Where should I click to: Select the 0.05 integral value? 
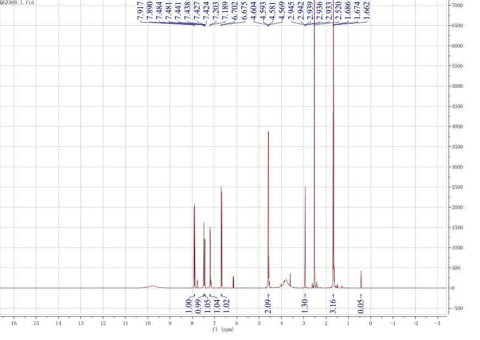[x=361, y=306]
